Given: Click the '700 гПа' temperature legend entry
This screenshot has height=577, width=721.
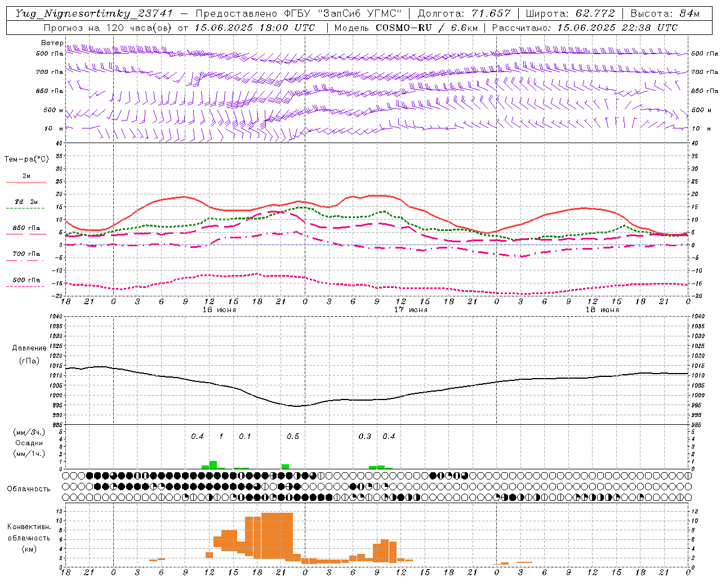Looking at the screenshot, I should (26, 254).
